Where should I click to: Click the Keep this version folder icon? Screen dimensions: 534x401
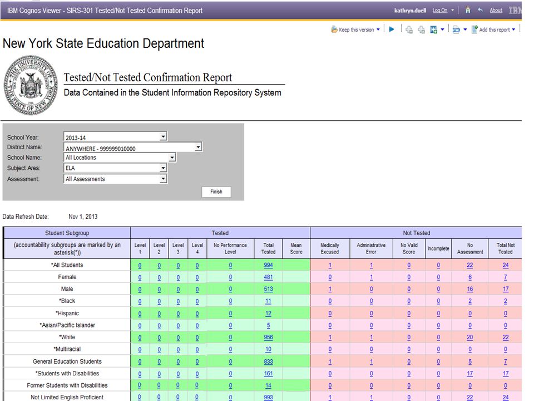coord(334,30)
